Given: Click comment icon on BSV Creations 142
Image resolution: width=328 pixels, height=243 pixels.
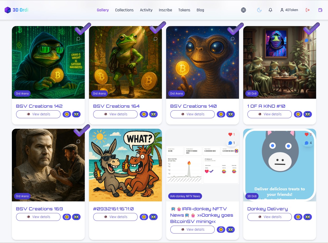Looking at the screenshot, I should [78, 39].
